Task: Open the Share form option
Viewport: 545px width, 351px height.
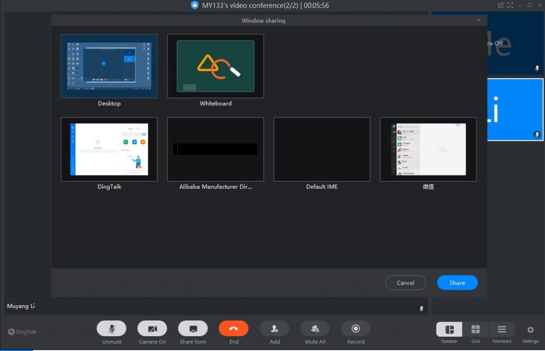Action: pos(193,329)
